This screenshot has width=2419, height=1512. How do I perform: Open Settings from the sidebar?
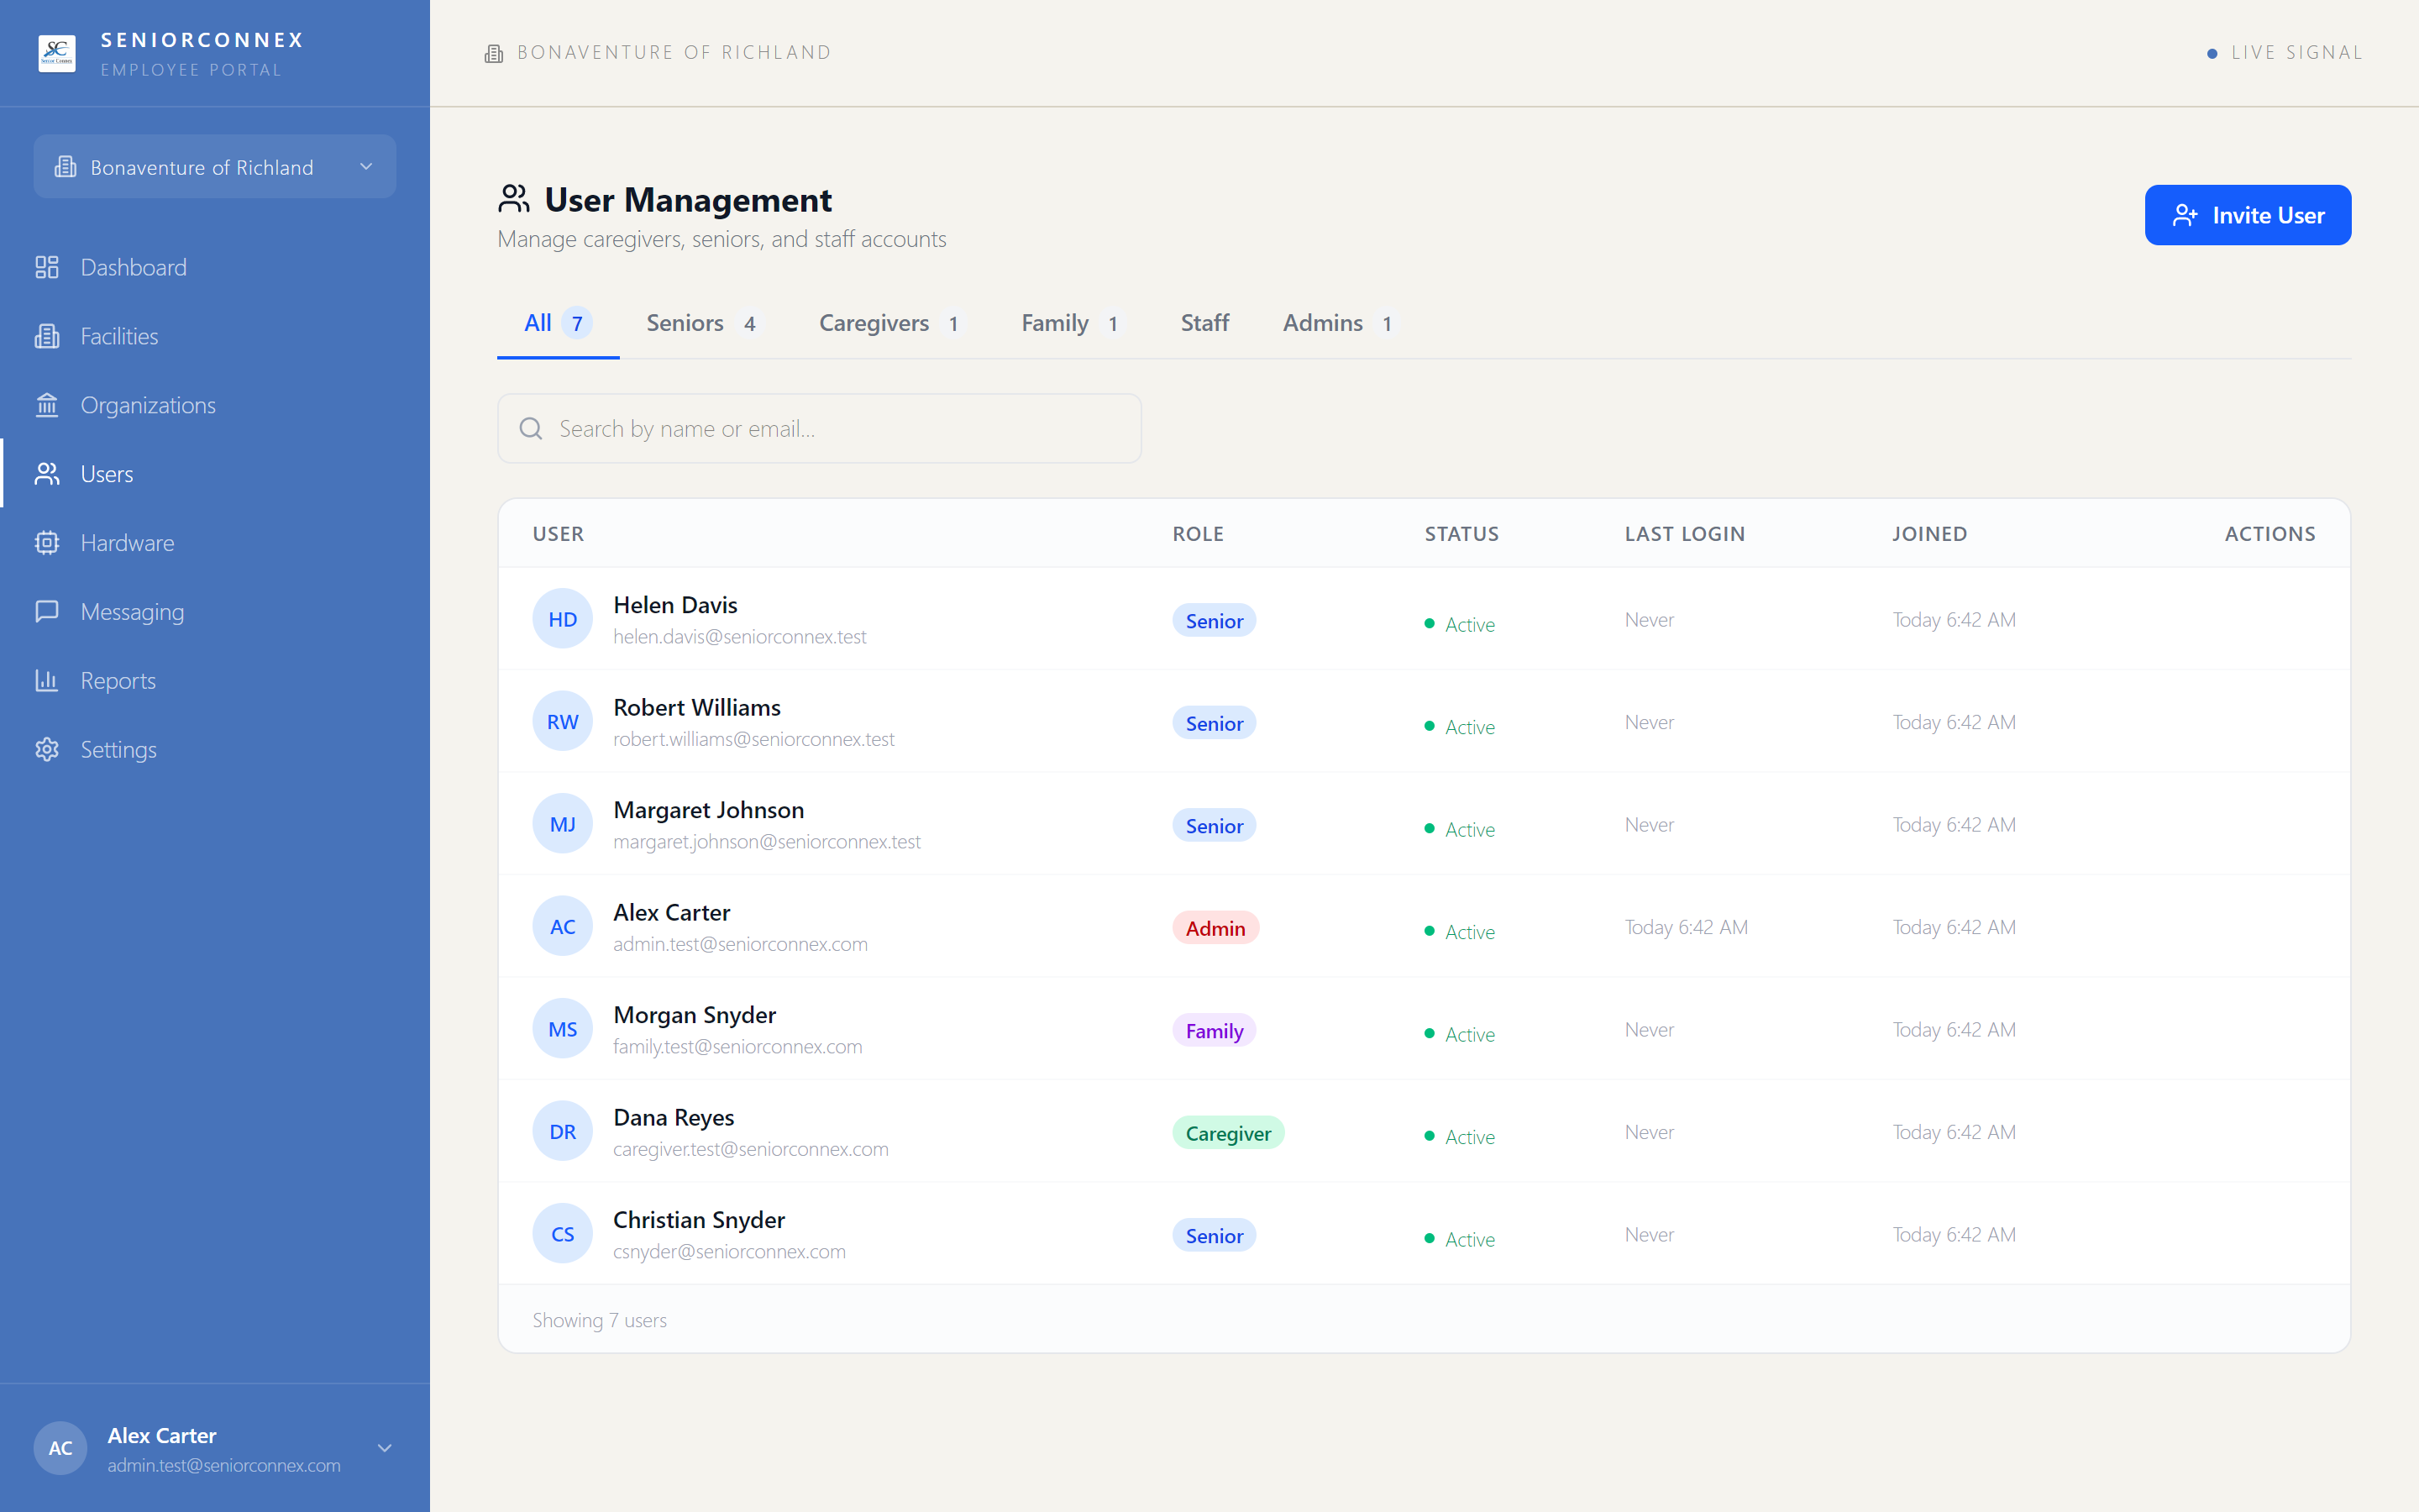pos(215,750)
